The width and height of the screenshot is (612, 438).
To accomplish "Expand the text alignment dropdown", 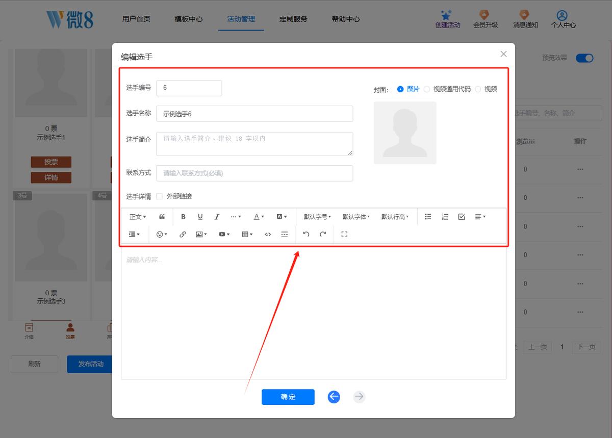I will click(x=480, y=217).
